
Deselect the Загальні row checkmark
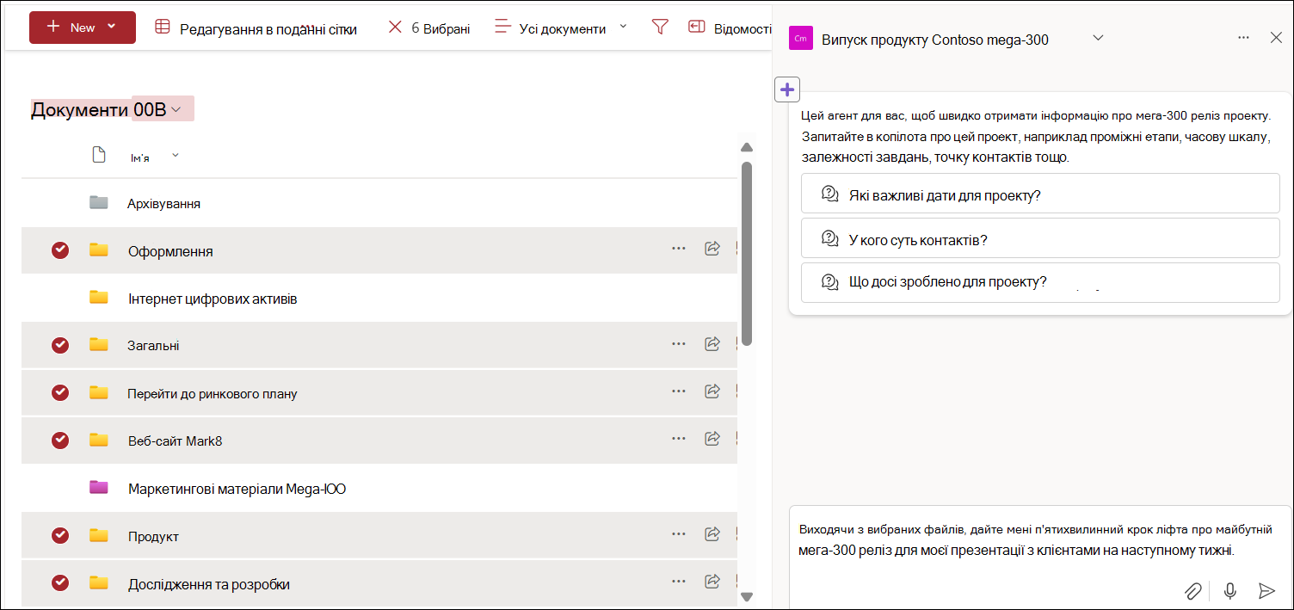click(60, 345)
